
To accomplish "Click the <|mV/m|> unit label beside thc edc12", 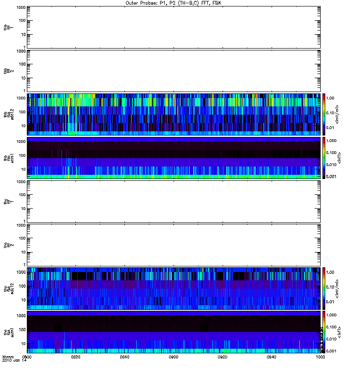I will coord(337,289).
